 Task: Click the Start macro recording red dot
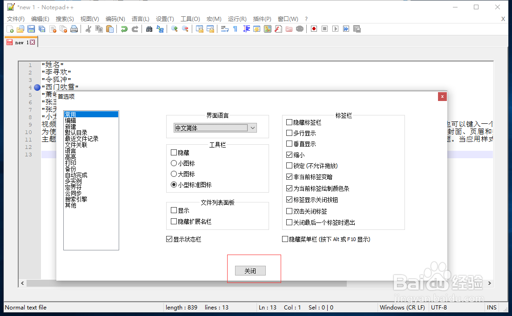coord(314,29)
